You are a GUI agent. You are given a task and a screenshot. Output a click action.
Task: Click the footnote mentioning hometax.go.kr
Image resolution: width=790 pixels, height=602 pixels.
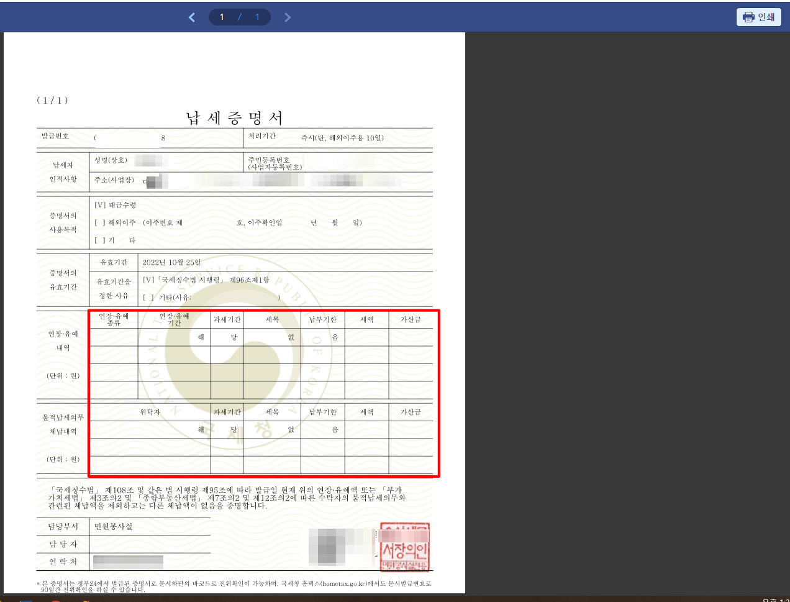coord(234,586)
